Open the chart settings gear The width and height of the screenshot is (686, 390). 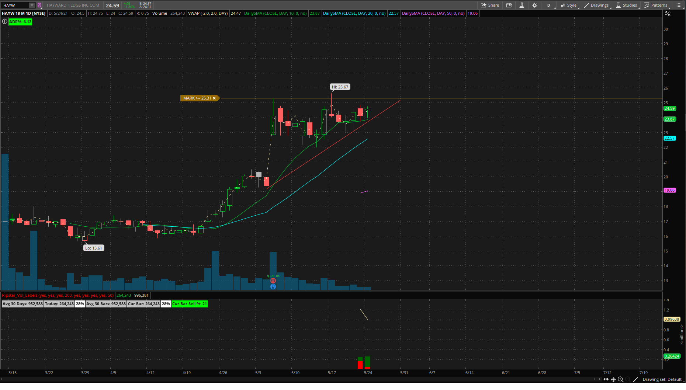coord(534,5)
